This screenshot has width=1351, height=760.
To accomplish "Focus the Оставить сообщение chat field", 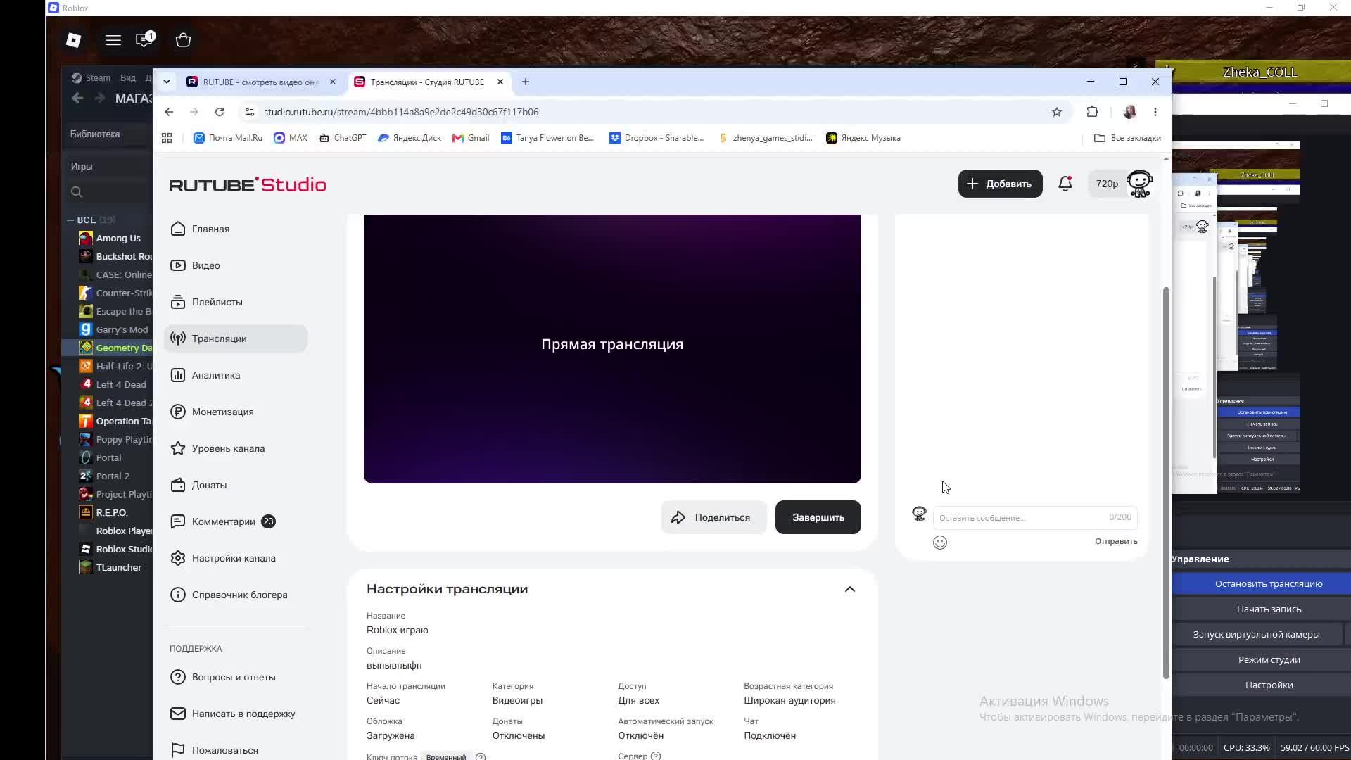I will pyautogui.click(x=1035, y=517).
